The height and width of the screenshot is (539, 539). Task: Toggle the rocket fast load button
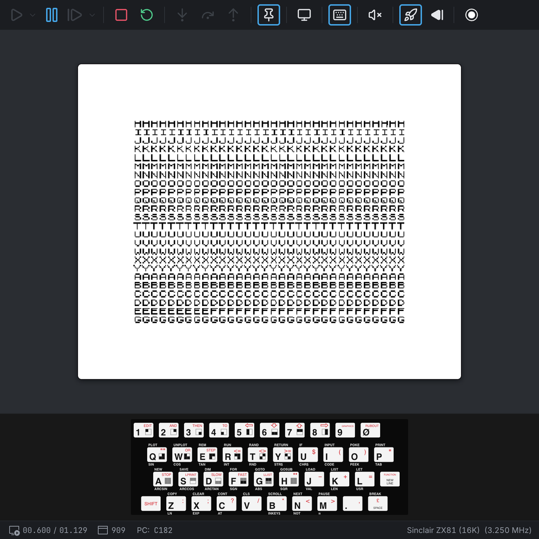(410, 15)
